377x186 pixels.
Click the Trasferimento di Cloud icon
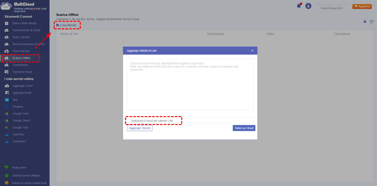[7, 30]
